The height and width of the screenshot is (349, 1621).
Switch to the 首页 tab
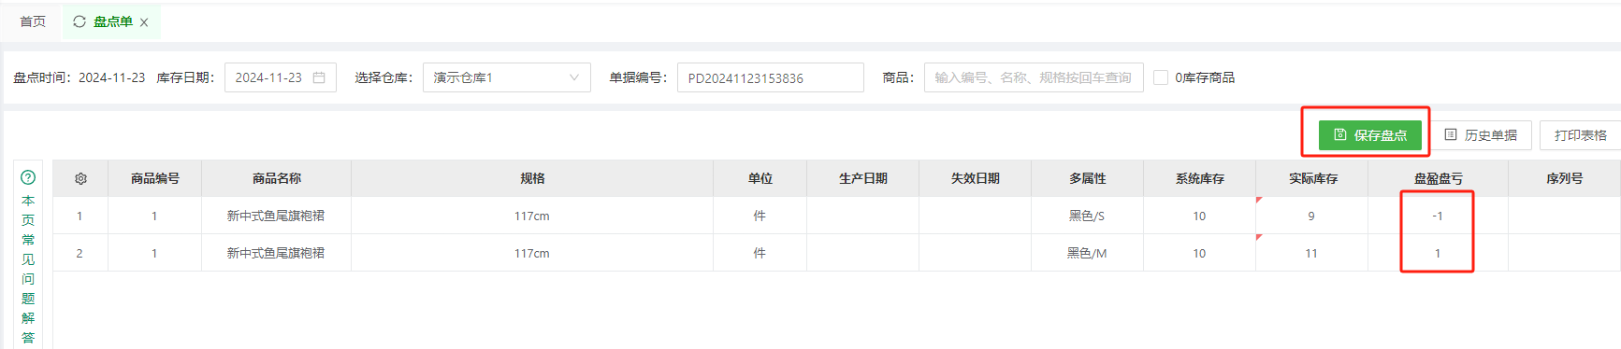(x=33, y=21)
